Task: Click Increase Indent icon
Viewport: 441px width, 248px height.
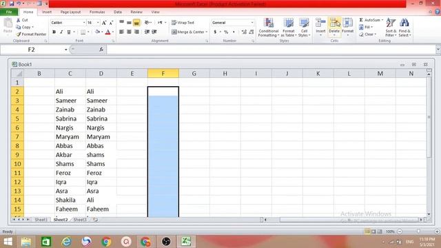Action: click(154, 32)
